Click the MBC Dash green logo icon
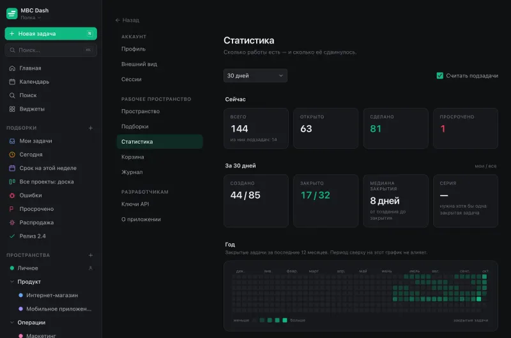 click(x=11, y=13)
